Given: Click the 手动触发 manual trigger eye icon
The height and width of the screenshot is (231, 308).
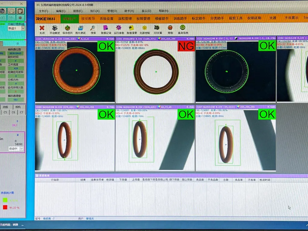Looking at the screenshot, I should pyautogui.click(x=55, y=28).
